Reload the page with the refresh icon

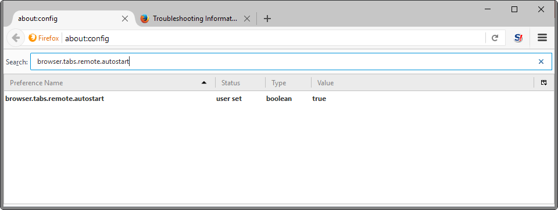(495, 38)
